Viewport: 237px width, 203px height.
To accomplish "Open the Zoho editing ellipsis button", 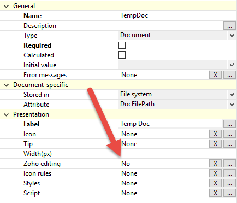I will tap(229, 164).
